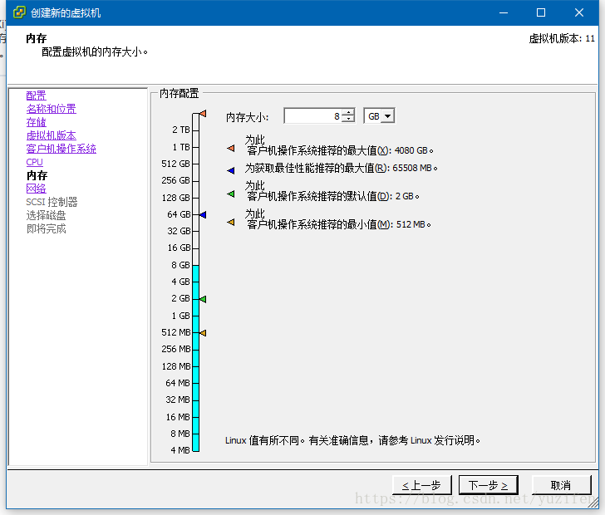Click the VMware wizard title bar icon
This screenshot has width=605, height=515.
click(x=19, y=12)
